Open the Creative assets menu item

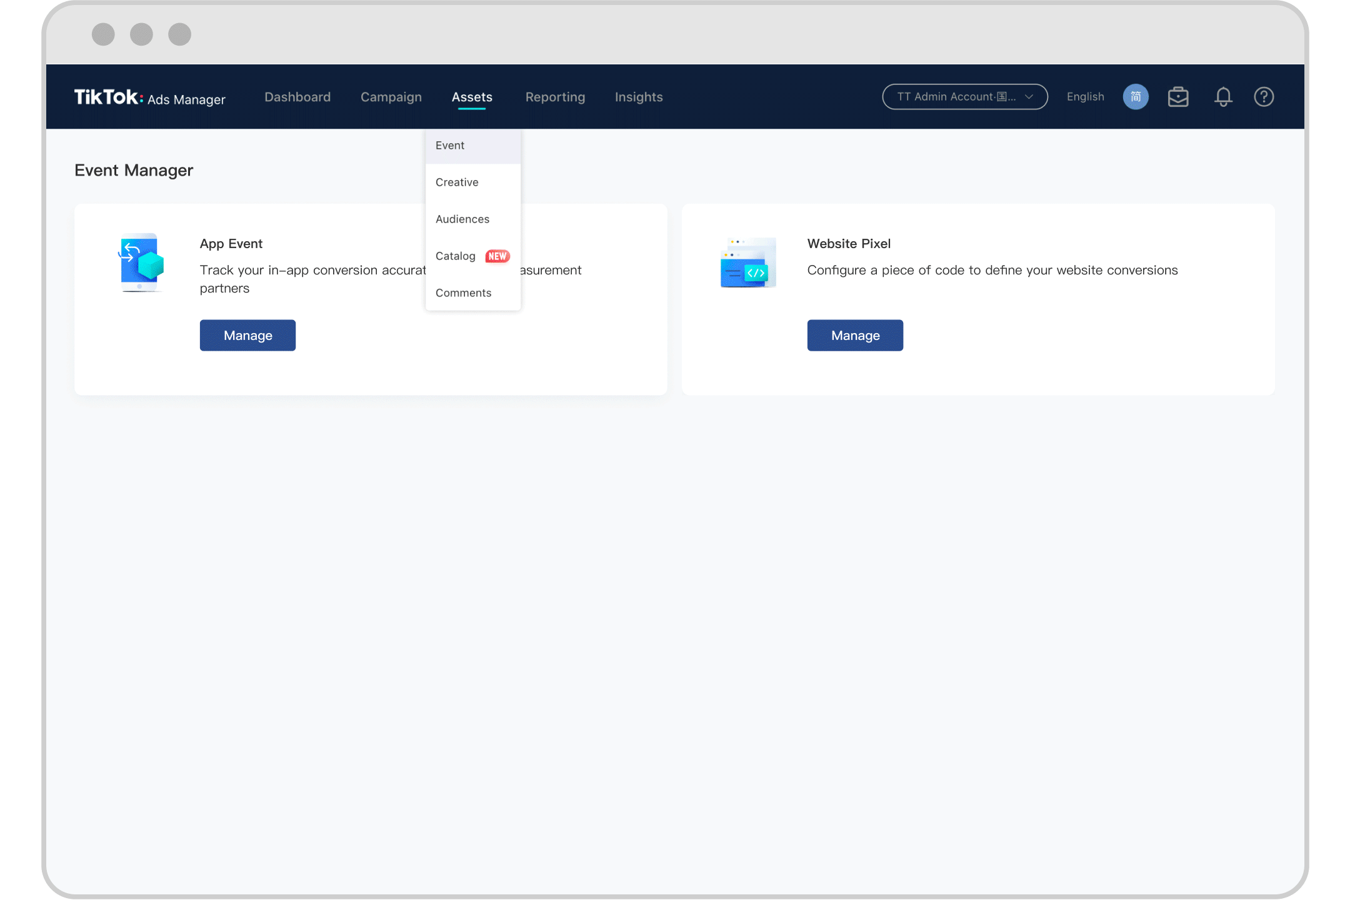coord(456,182)
